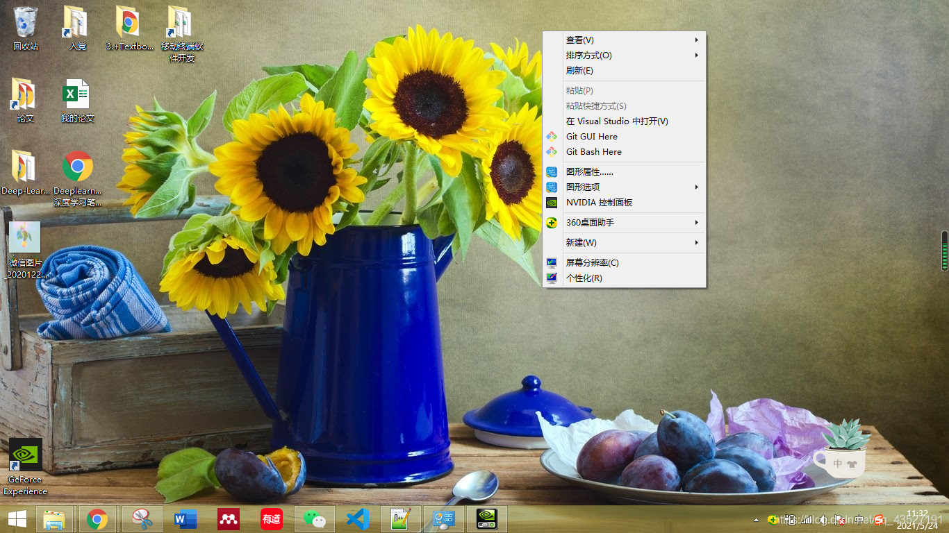The image size is (949, 533).
Task: Launch Visual Studio Code from the taskbar
Action: tap(358, 519)
